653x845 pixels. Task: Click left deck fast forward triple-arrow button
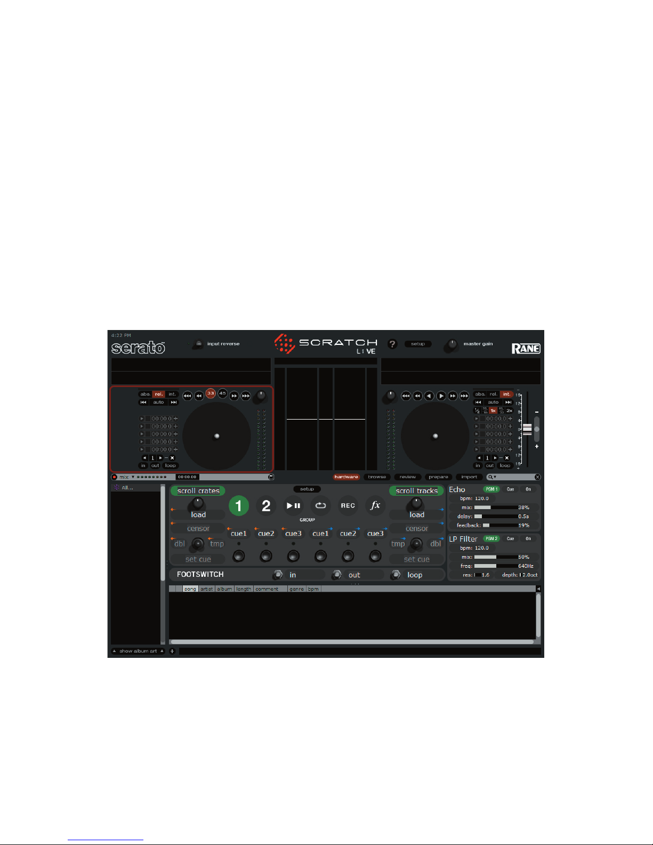click(x=246, y=396)
